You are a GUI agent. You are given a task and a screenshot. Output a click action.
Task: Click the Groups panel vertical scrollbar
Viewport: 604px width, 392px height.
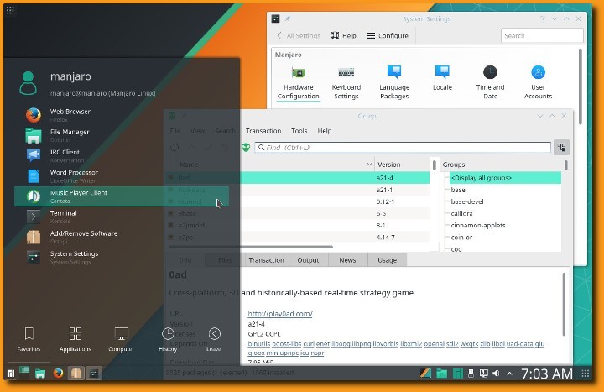[x=566, y=165]
